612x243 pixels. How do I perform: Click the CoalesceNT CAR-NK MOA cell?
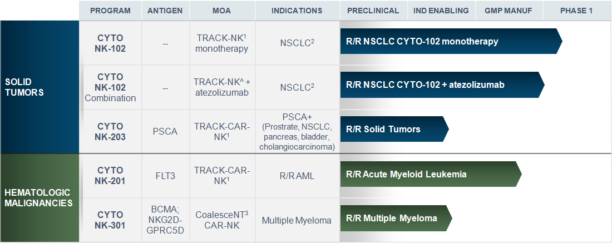pyautogui.click(x=222, y=220)
